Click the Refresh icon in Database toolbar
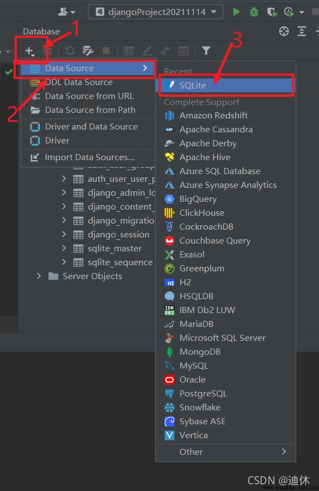 point(70,51)
